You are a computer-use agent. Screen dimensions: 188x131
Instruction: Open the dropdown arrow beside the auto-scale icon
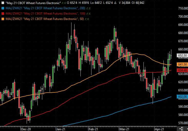[x=187, y=129]
